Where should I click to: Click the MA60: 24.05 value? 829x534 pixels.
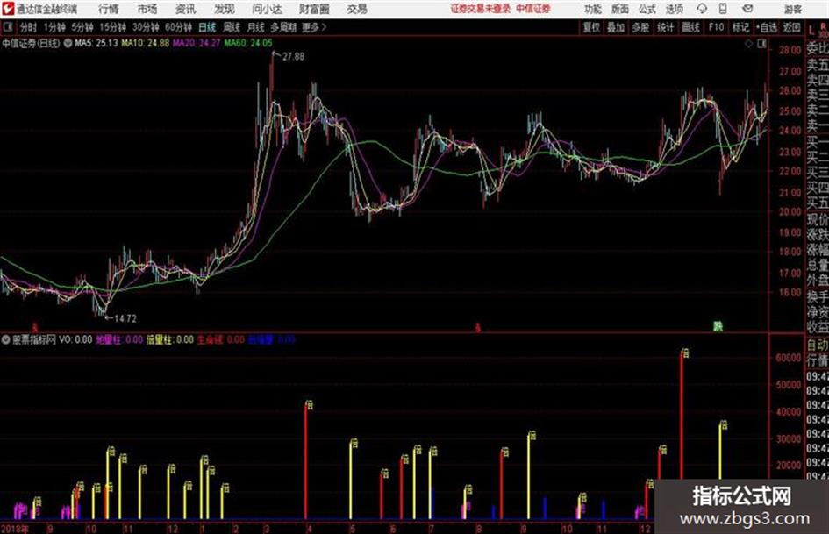248,43
